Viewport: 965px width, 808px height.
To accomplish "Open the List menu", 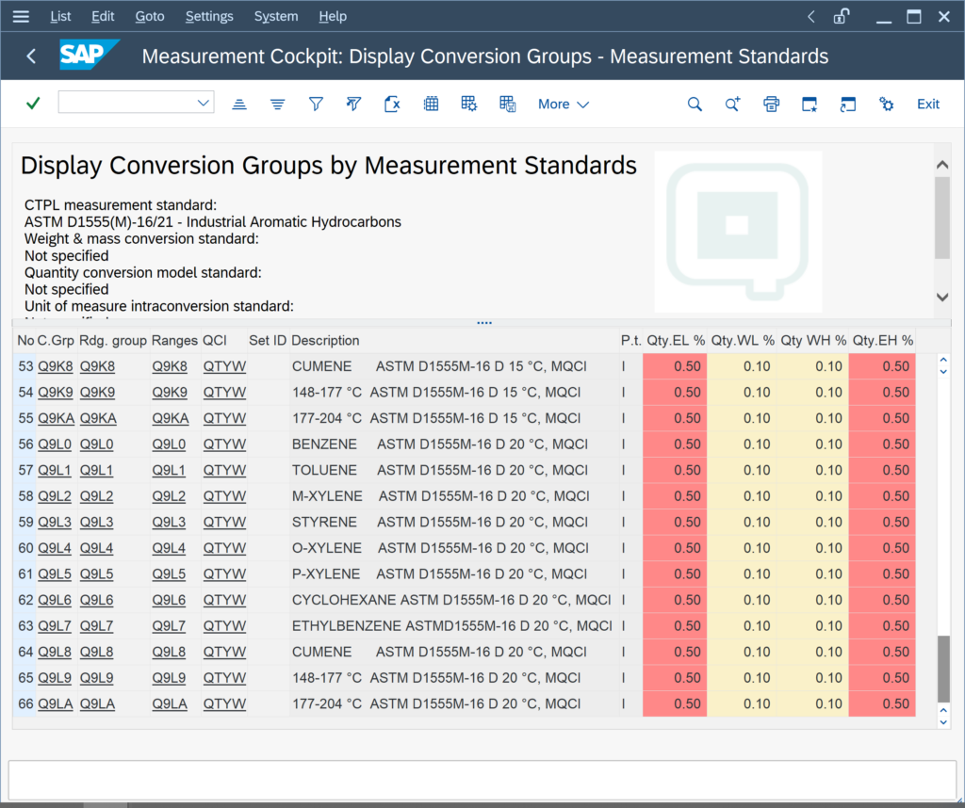I will (60, 17).
